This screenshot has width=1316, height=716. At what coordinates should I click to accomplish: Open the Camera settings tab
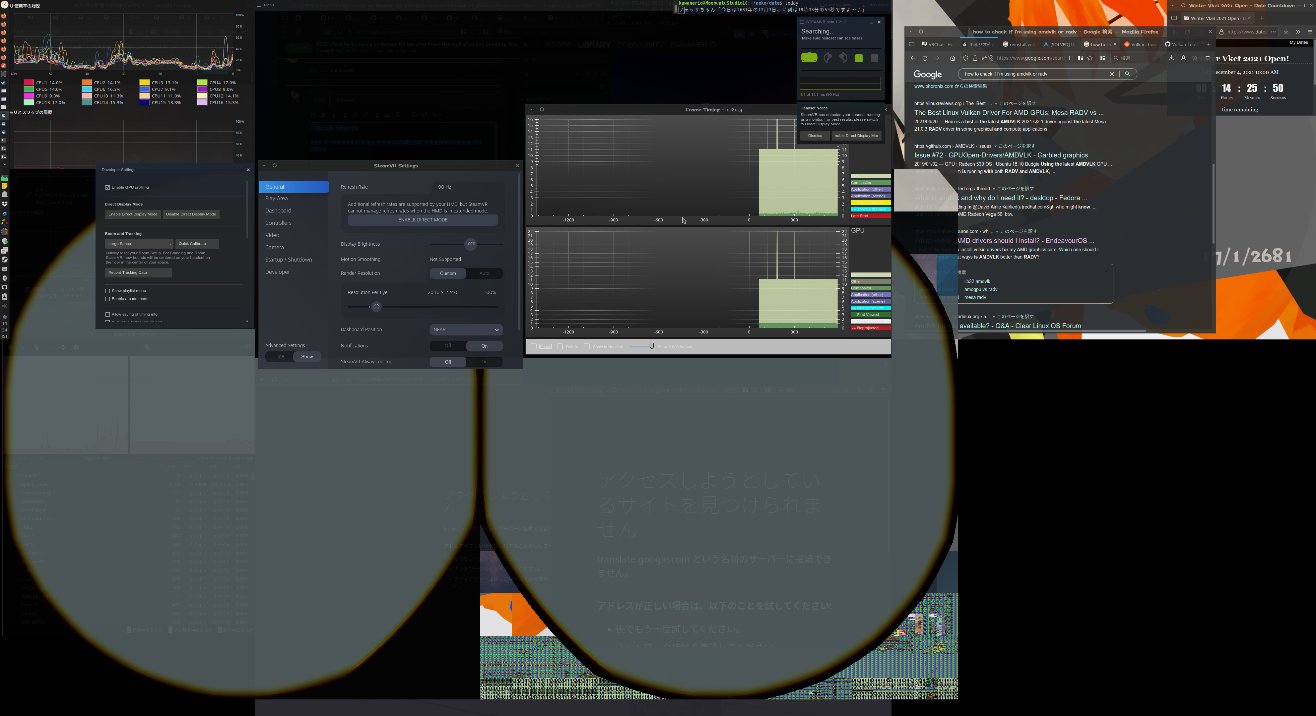(274, 248)
